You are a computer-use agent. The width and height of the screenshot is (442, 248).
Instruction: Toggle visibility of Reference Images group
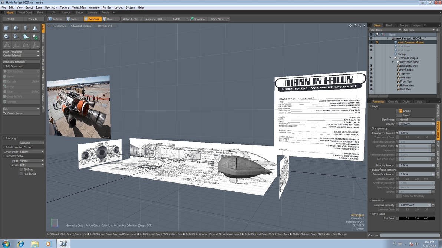(x=371, y=58)
